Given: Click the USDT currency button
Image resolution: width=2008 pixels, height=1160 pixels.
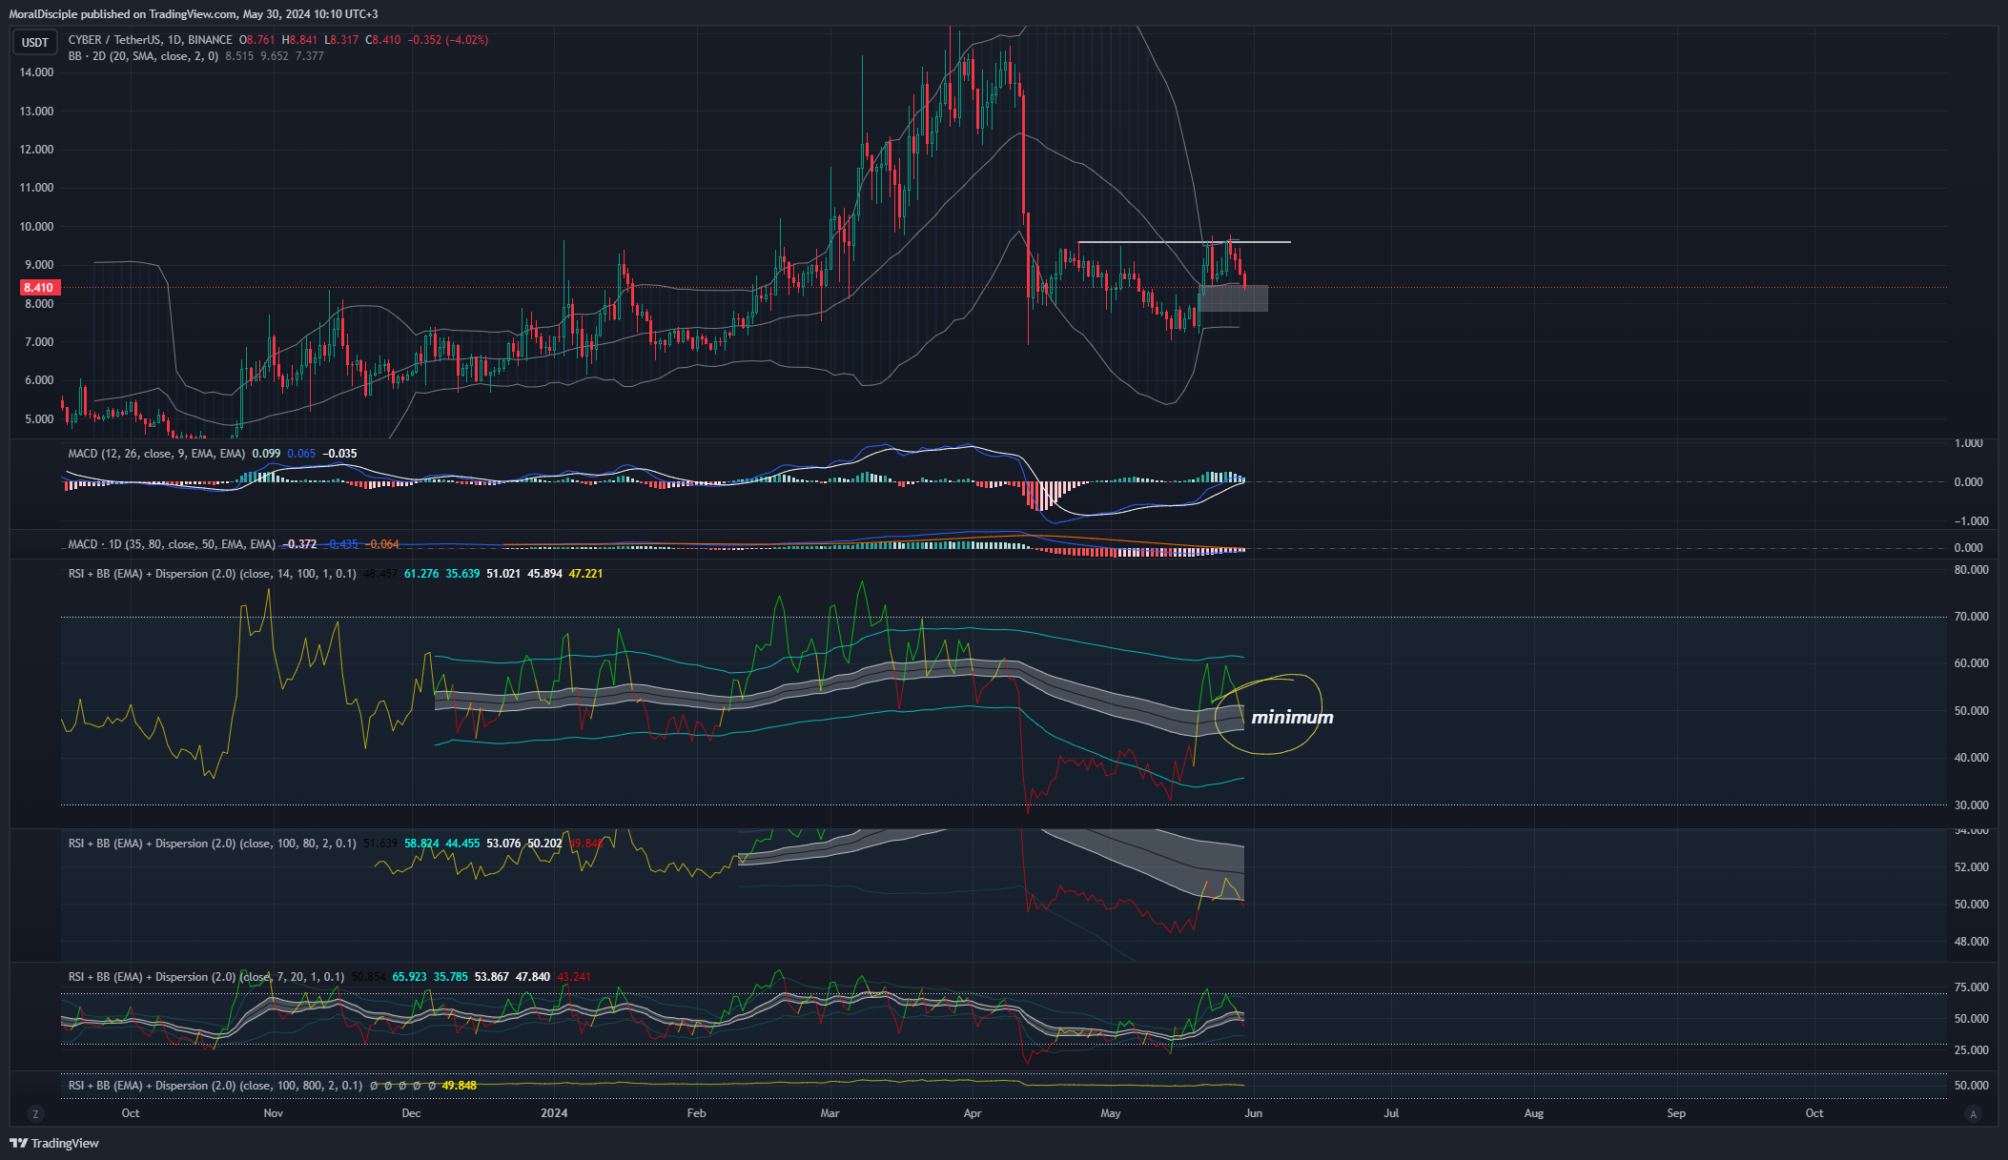Looking at the screenshot, I should pyautogui.click(x=35, y=42).
